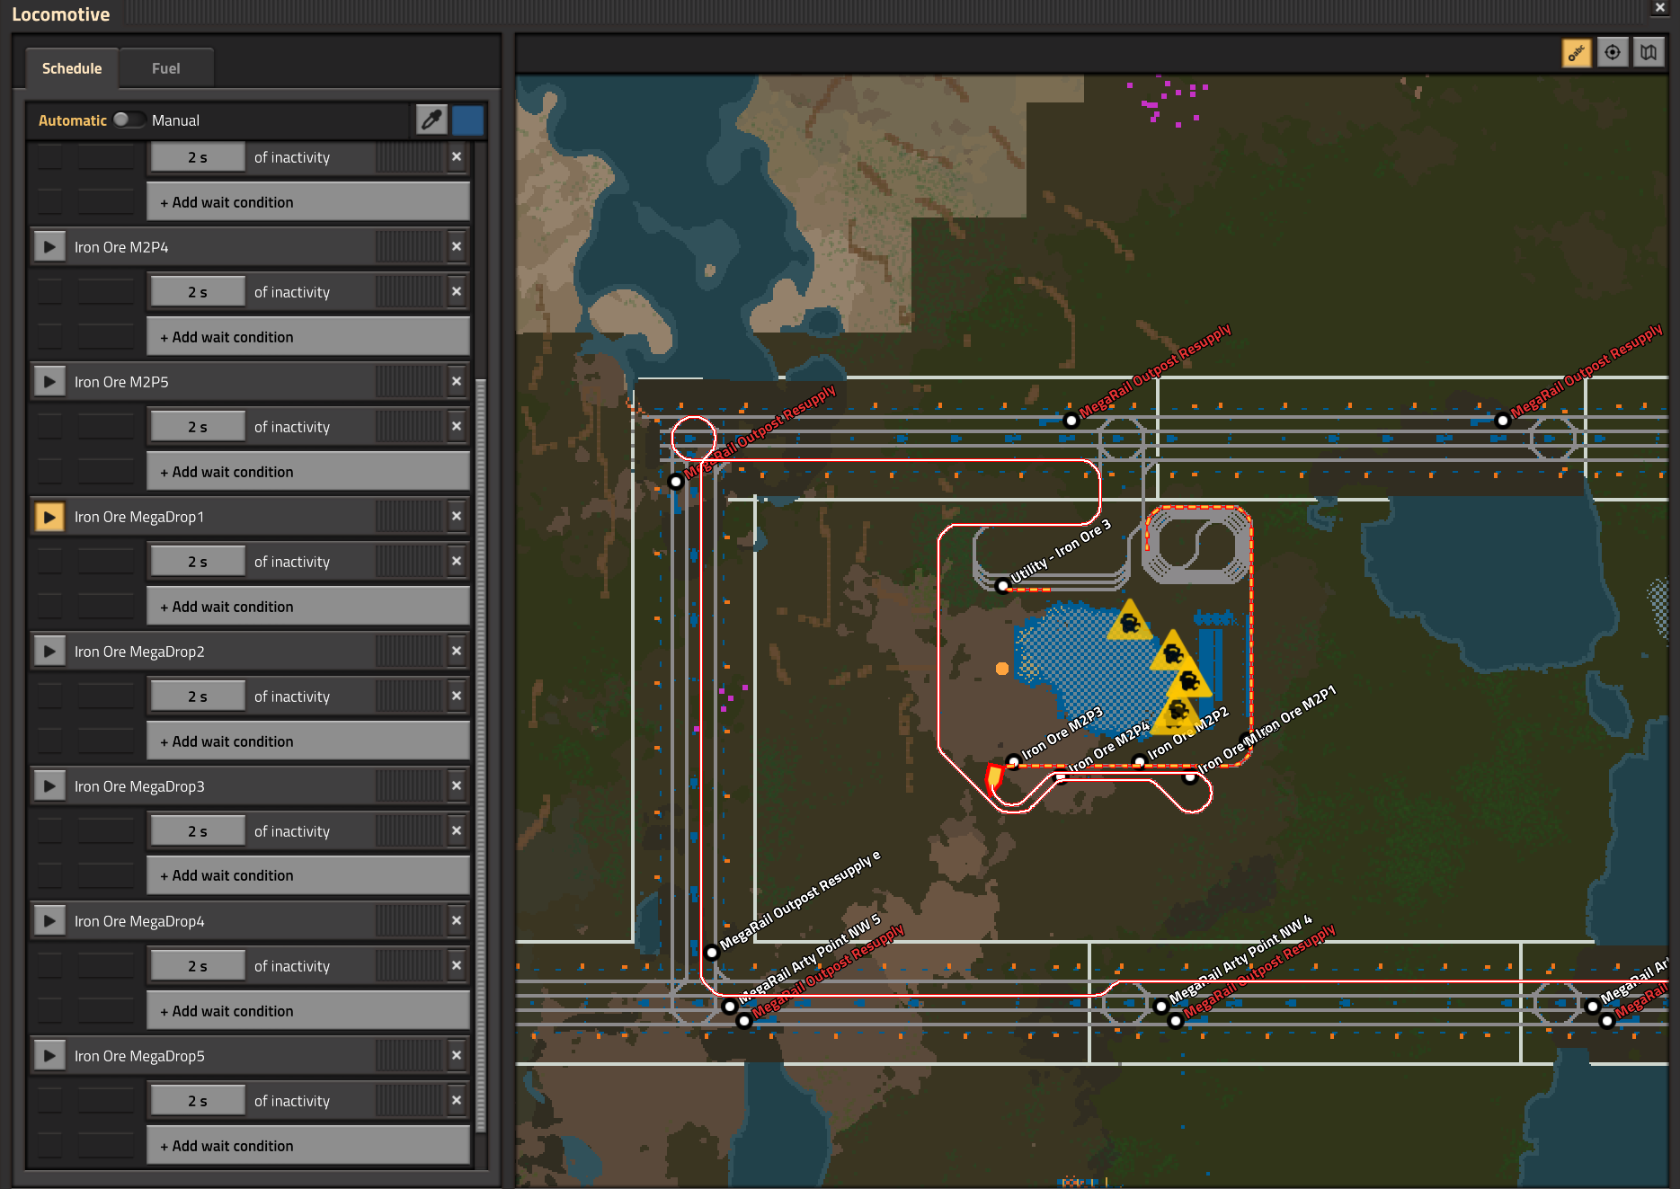Screen dimensions: 1680x1189
Task: Remove Iron Ore MegaDrop4 from schedule
Action: tap(457, 920)
